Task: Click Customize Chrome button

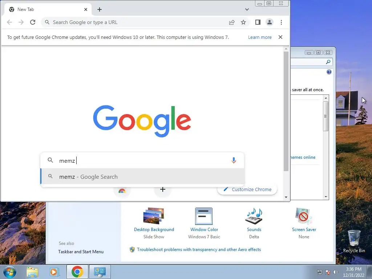Action: (247, 189)
